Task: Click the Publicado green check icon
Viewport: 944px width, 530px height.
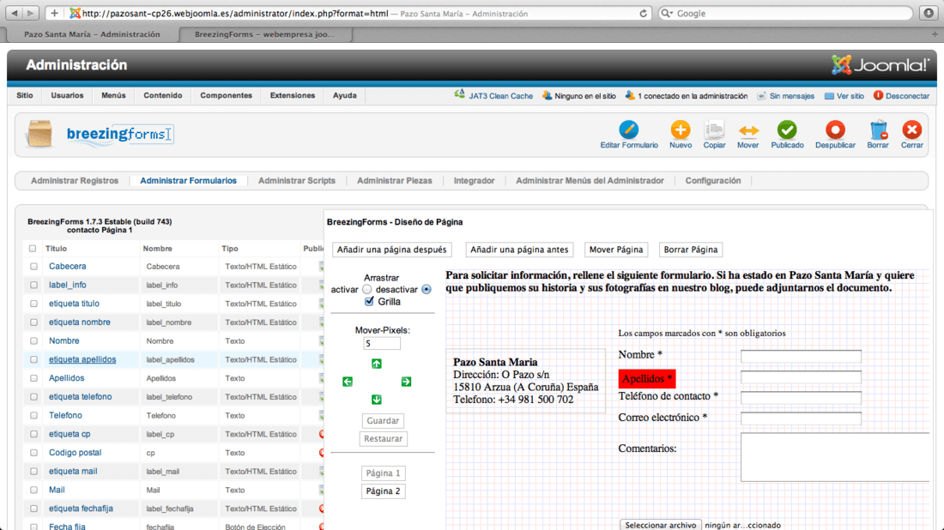Action: point(787,130)
